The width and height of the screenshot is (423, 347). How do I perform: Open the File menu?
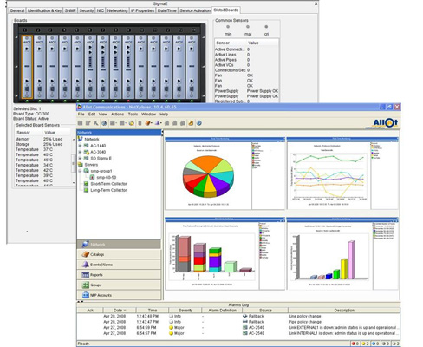click(x=81, y=115)
